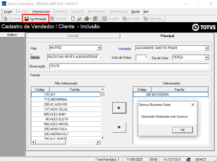The width and height of the screenshot is (217, 162).
Task: Click the Confirmação save toolbar button
Action: tap(36, 19)
